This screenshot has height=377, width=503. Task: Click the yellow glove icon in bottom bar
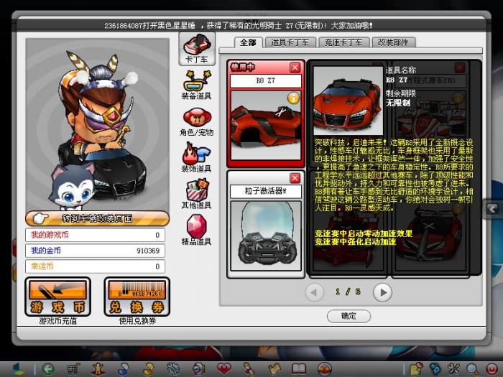click(x=149, y=369)
